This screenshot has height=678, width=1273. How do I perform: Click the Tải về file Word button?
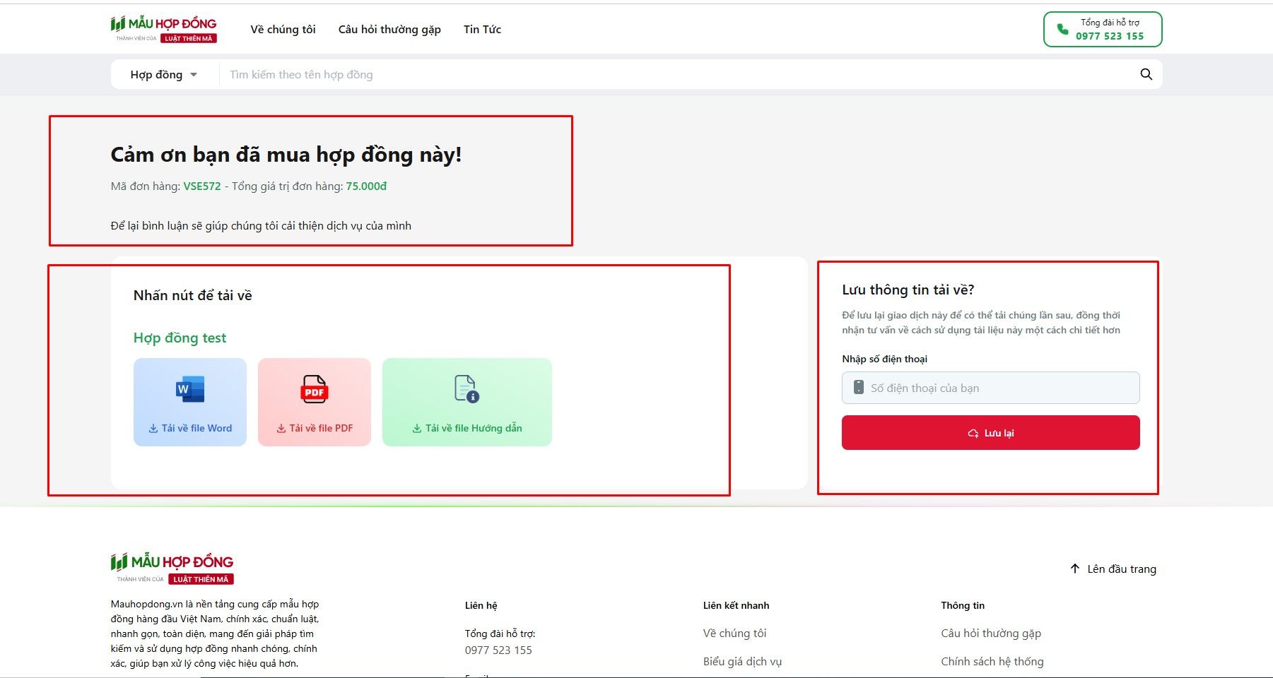click(189, 427)
